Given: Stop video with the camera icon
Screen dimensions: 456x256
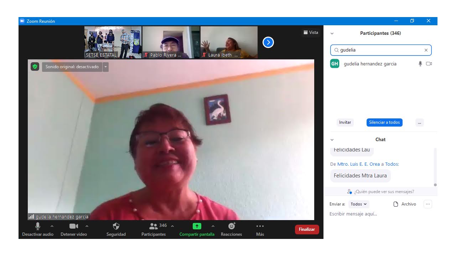Looking at the screenshot, I should click(74, 226).
